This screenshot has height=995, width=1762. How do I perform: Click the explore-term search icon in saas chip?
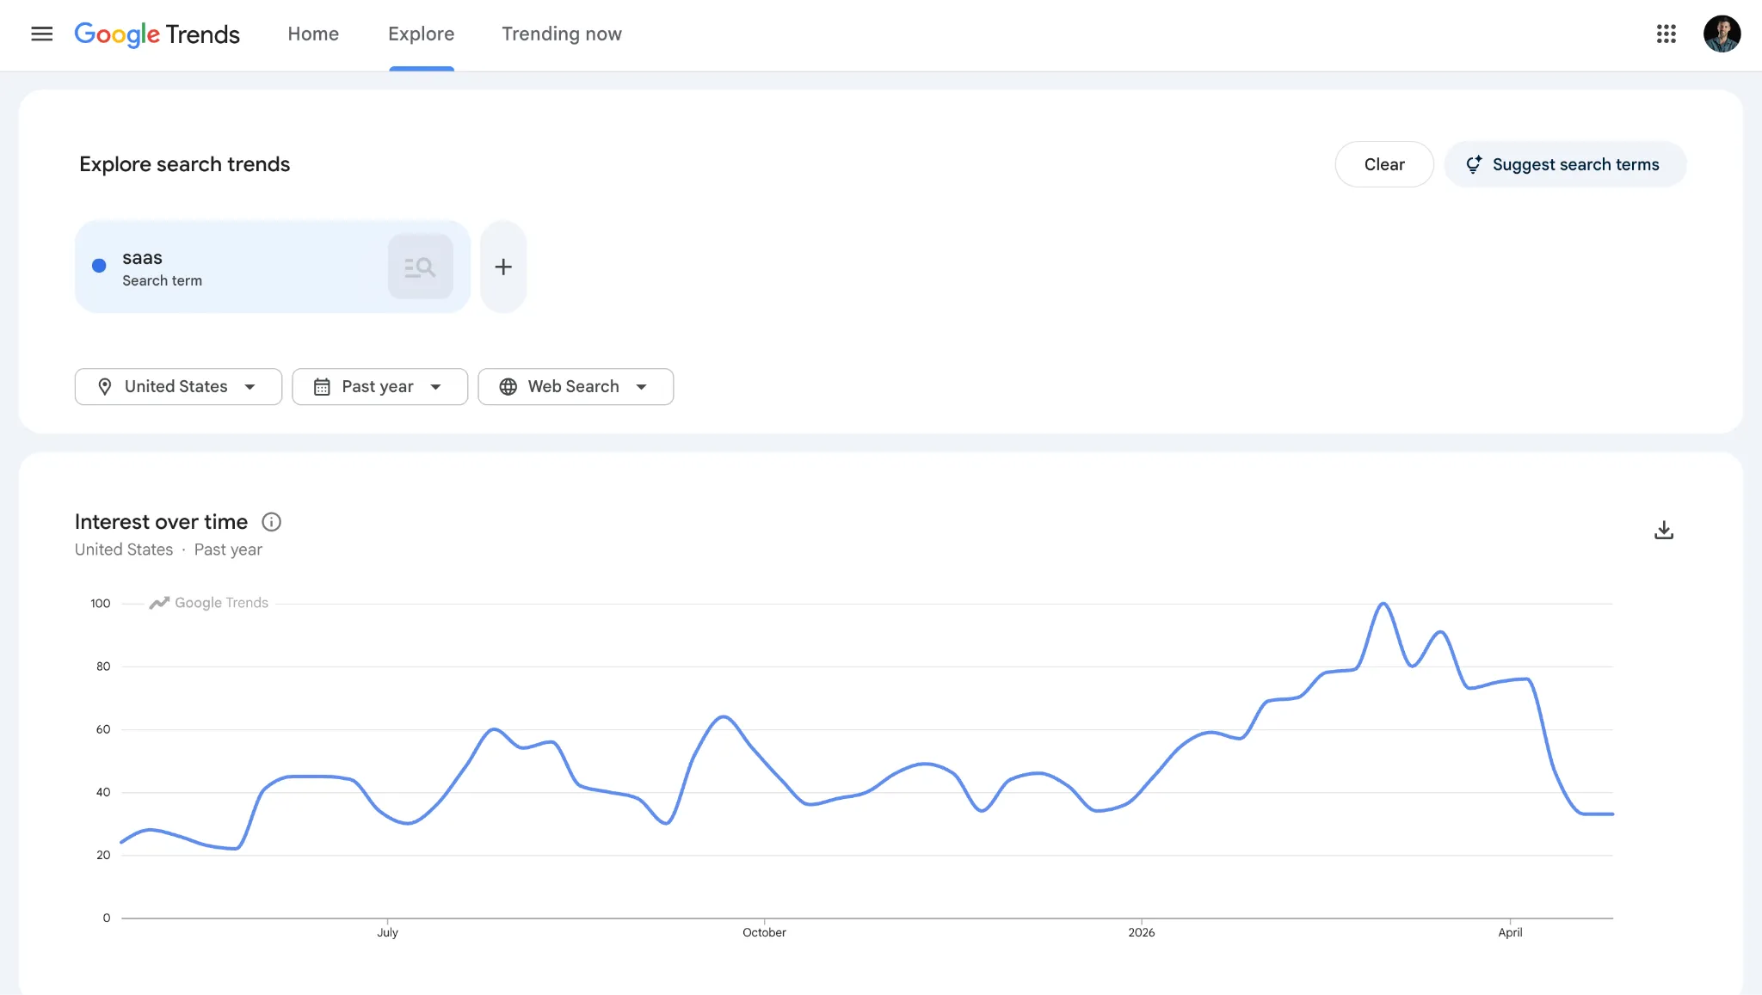point(420,267)
